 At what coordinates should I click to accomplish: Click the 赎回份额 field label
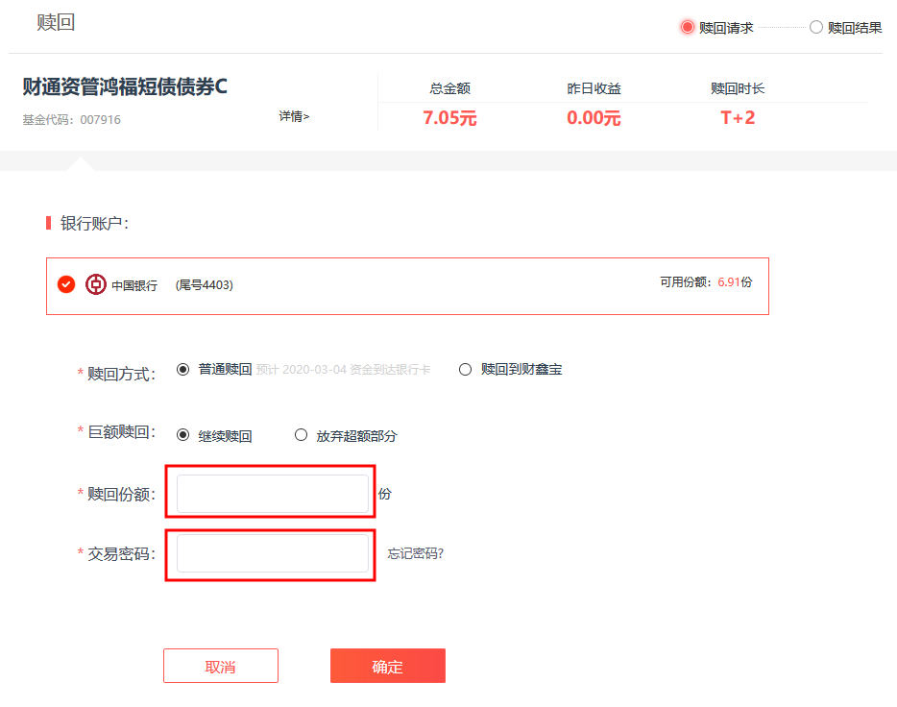[x=121, y=494]
